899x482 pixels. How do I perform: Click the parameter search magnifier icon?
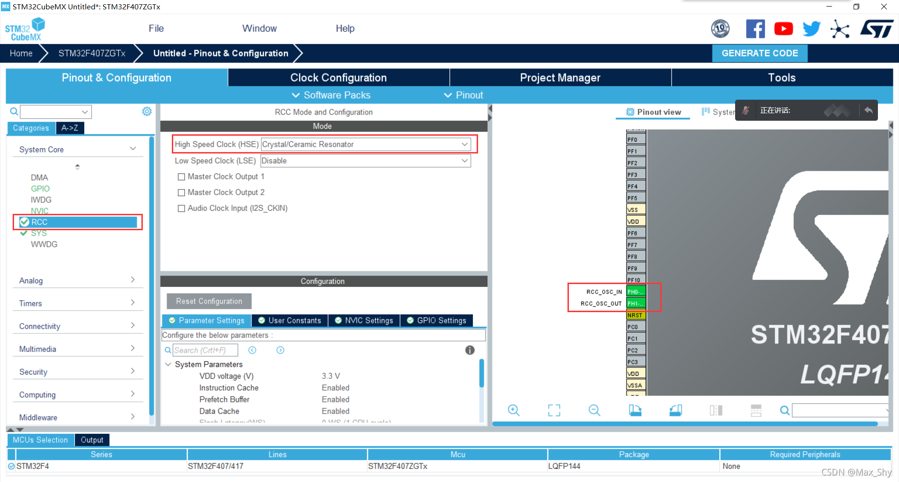168,350
